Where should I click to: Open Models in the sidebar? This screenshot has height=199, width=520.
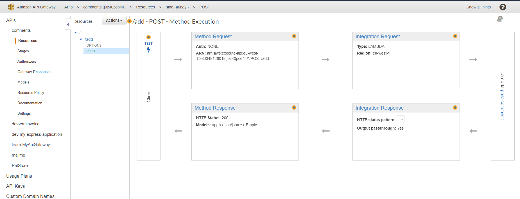point(23,82)
